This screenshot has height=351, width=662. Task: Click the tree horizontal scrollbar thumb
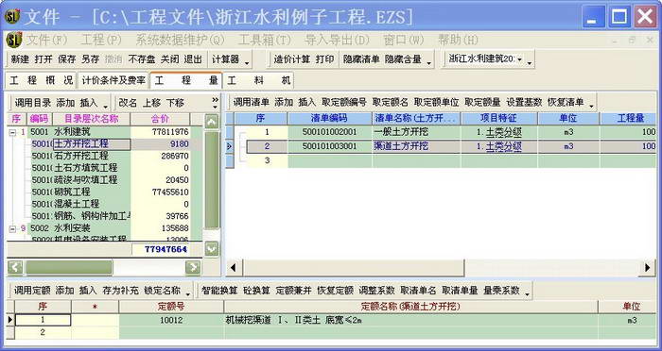click(x=69, y=267)
